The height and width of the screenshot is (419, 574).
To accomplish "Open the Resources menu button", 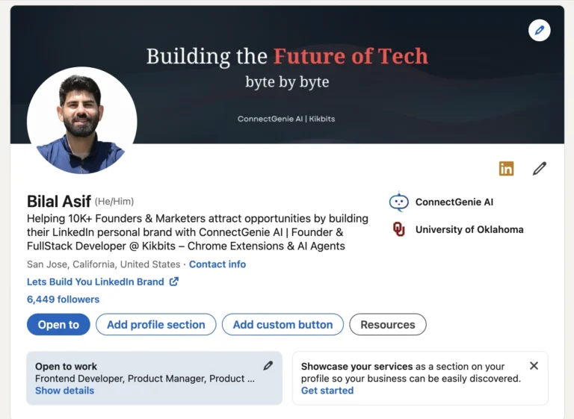I will coord(388,325).
